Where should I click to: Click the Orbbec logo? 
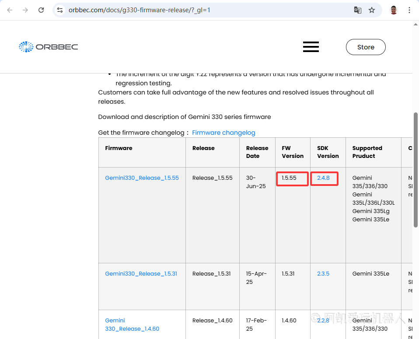tap(49, 47)
